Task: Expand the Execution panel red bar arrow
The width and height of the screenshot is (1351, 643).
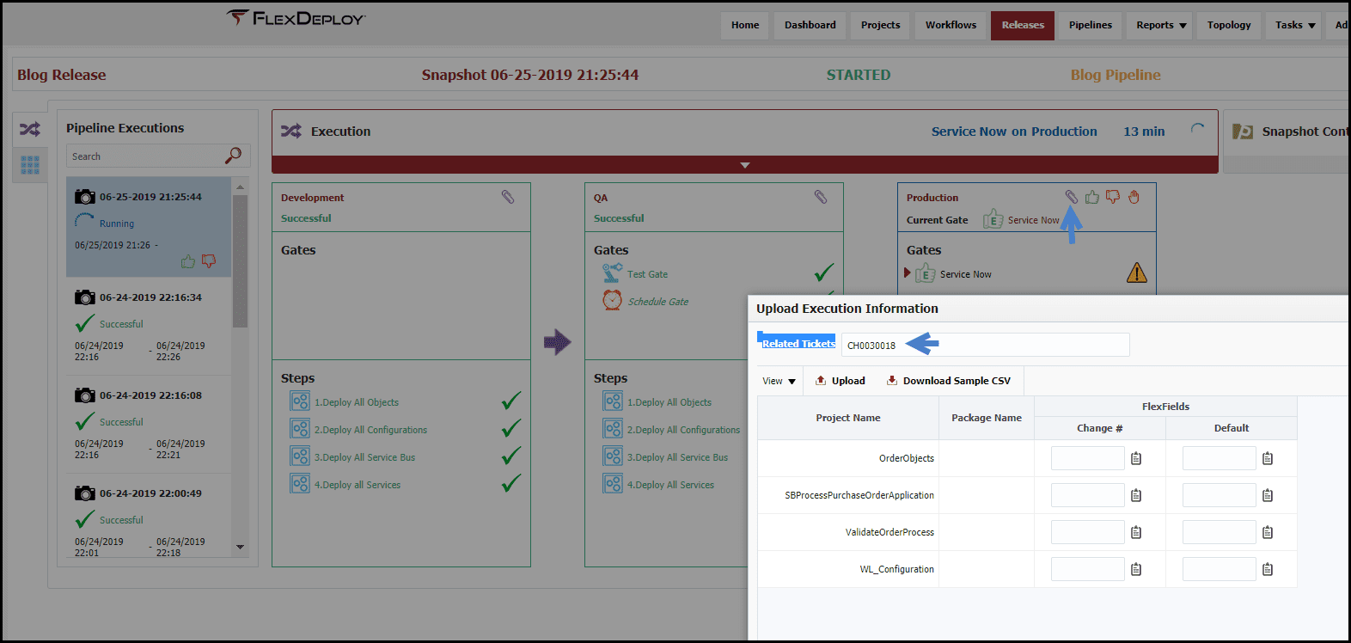Action: 745,165
